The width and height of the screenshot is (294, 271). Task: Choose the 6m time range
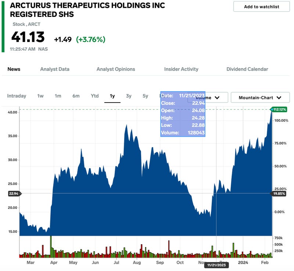76,96
